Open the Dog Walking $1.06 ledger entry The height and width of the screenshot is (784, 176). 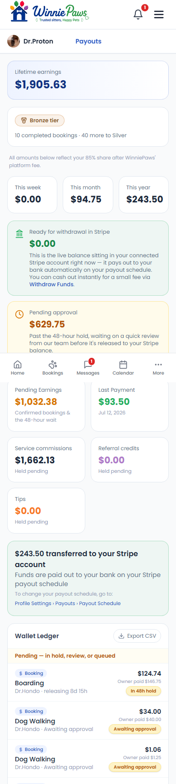point(88,758)
